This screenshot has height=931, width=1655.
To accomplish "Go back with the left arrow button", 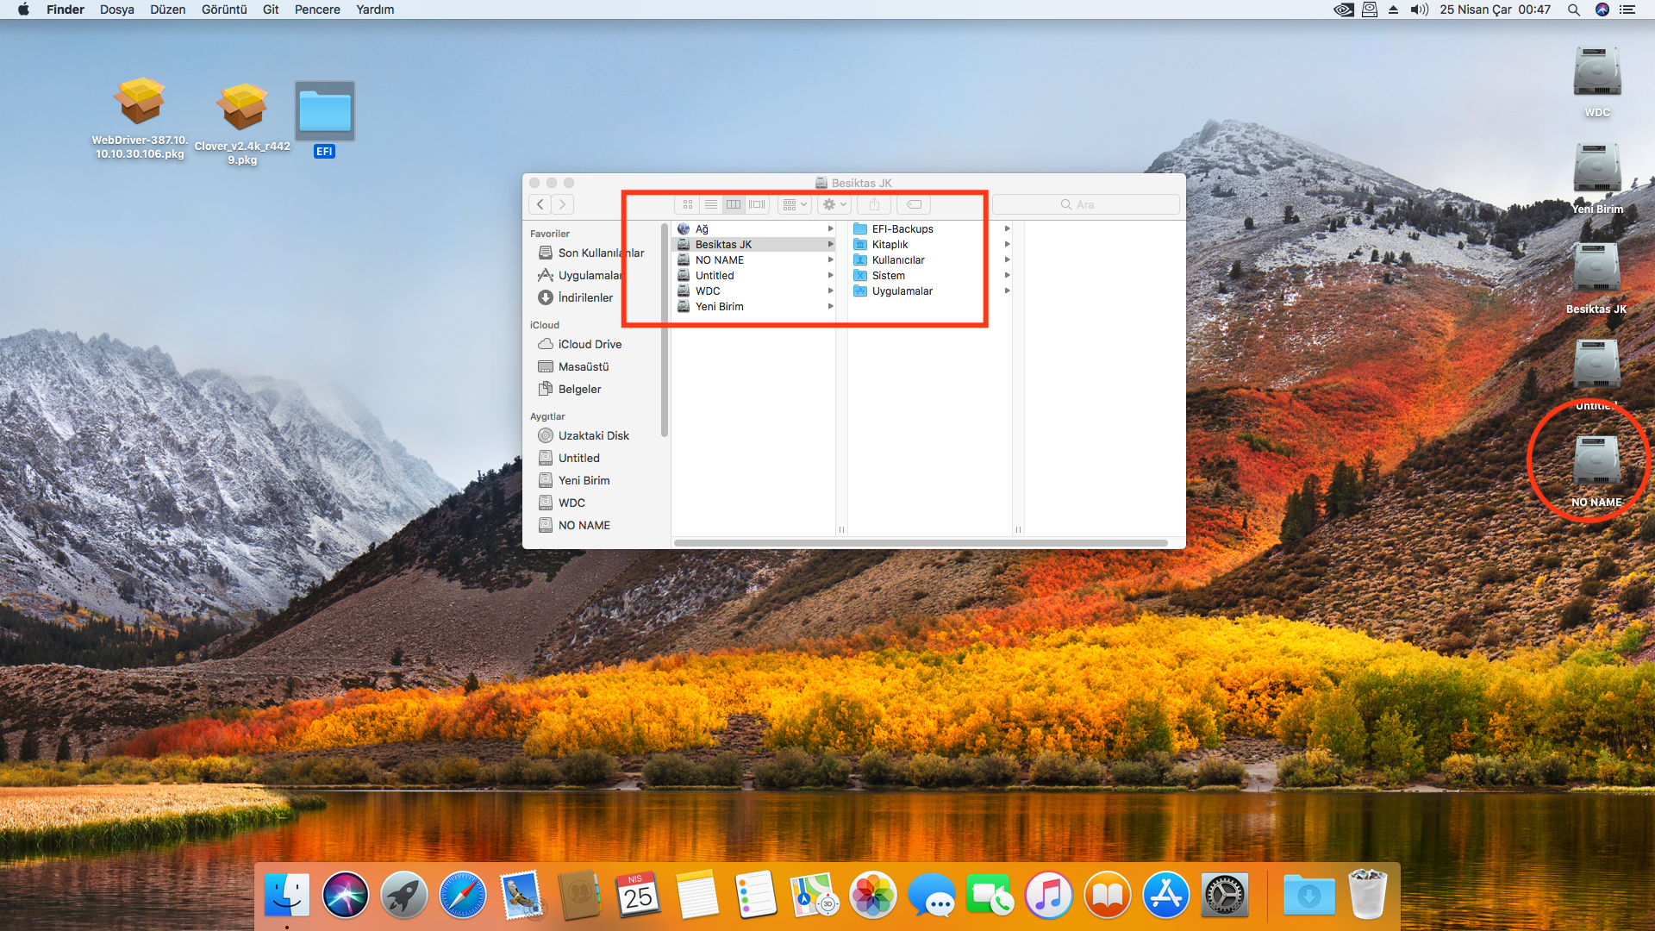I will coord(540,204).
